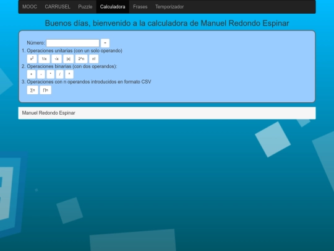Click the 'Número:' label
The width and height of the screenshot is (334, 251).
coord(36,43)
